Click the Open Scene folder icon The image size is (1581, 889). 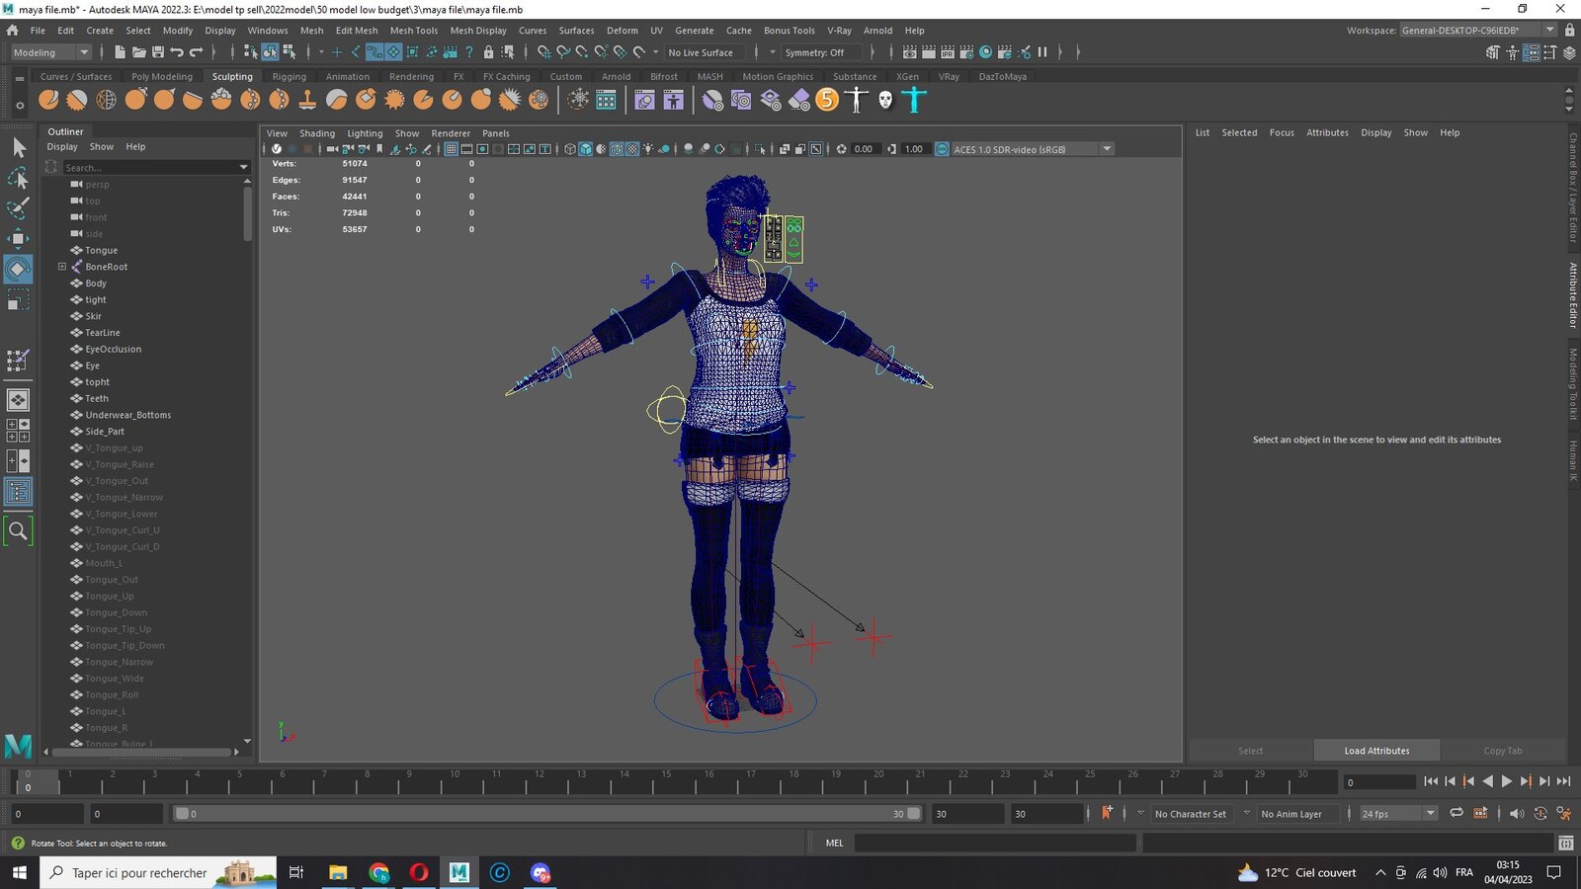click(x=138, y=52)
